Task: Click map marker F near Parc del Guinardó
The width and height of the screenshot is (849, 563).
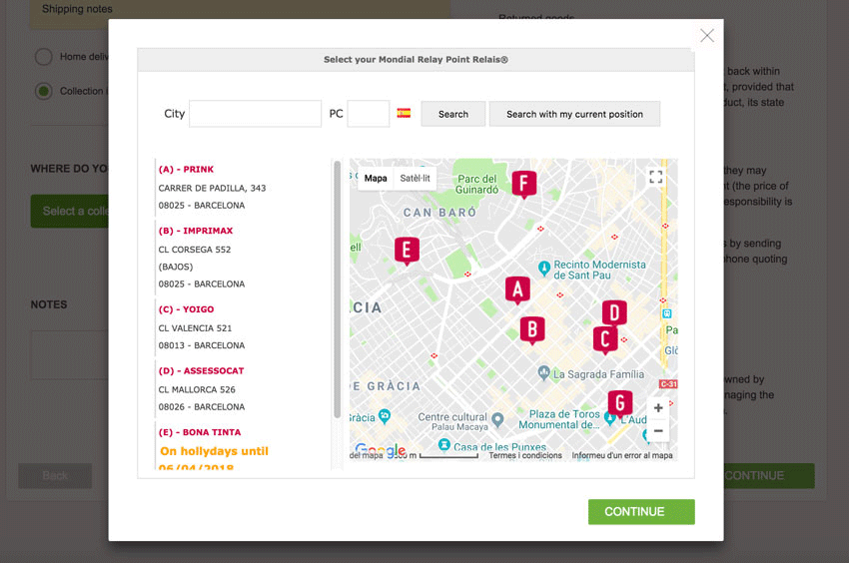Action: 524,184
